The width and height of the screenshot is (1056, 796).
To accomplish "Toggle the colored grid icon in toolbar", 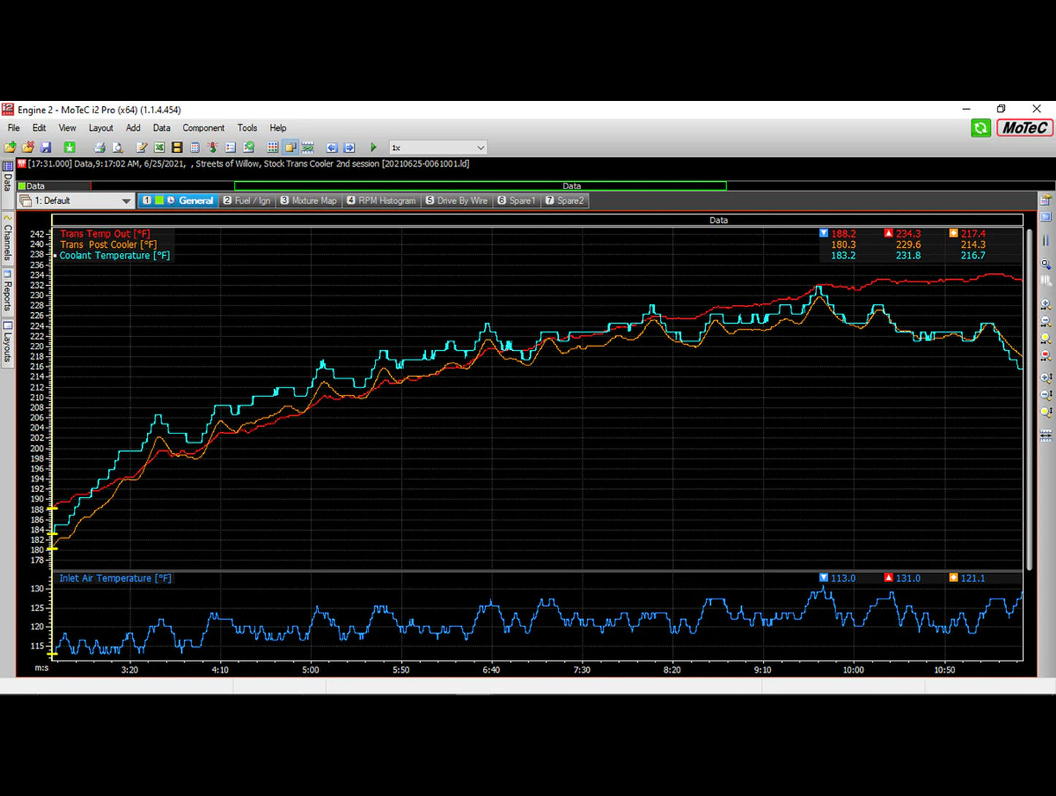I will coord(273,148).
